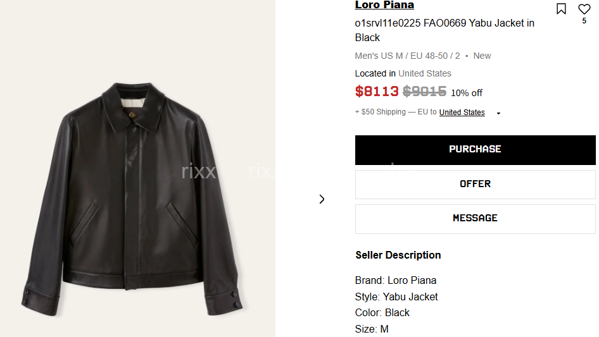Click the Seller Description heading
The image size is (599, 337).
coord(398,255)
